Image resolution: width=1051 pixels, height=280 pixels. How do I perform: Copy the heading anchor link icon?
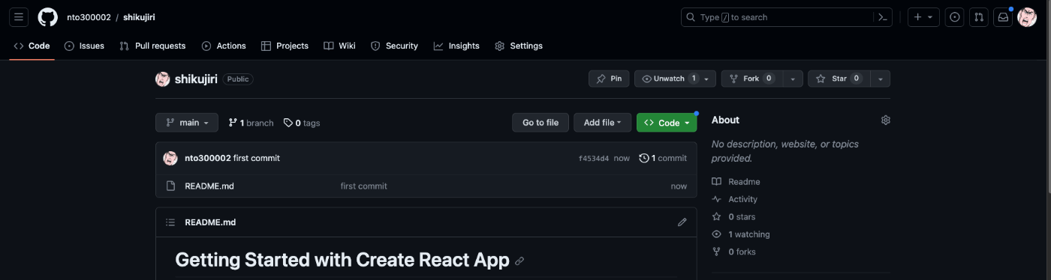519,261
